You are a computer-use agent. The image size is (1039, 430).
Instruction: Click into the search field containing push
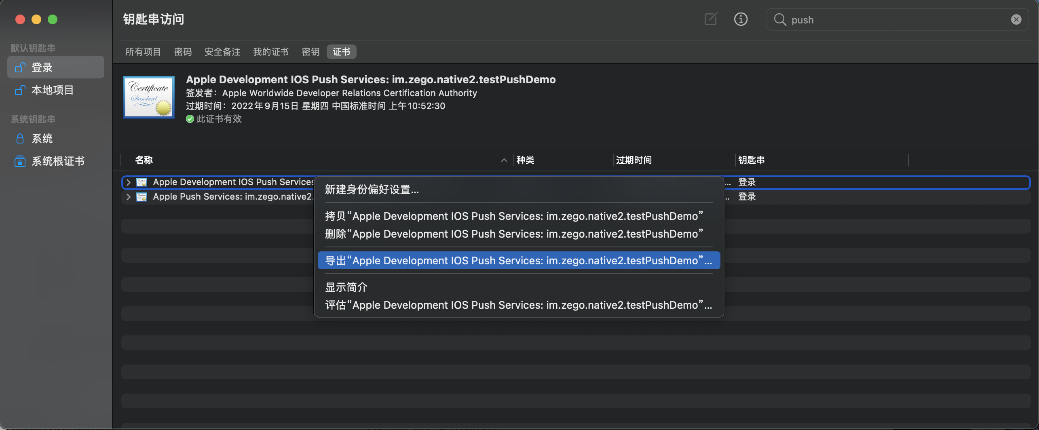[897, 19]
